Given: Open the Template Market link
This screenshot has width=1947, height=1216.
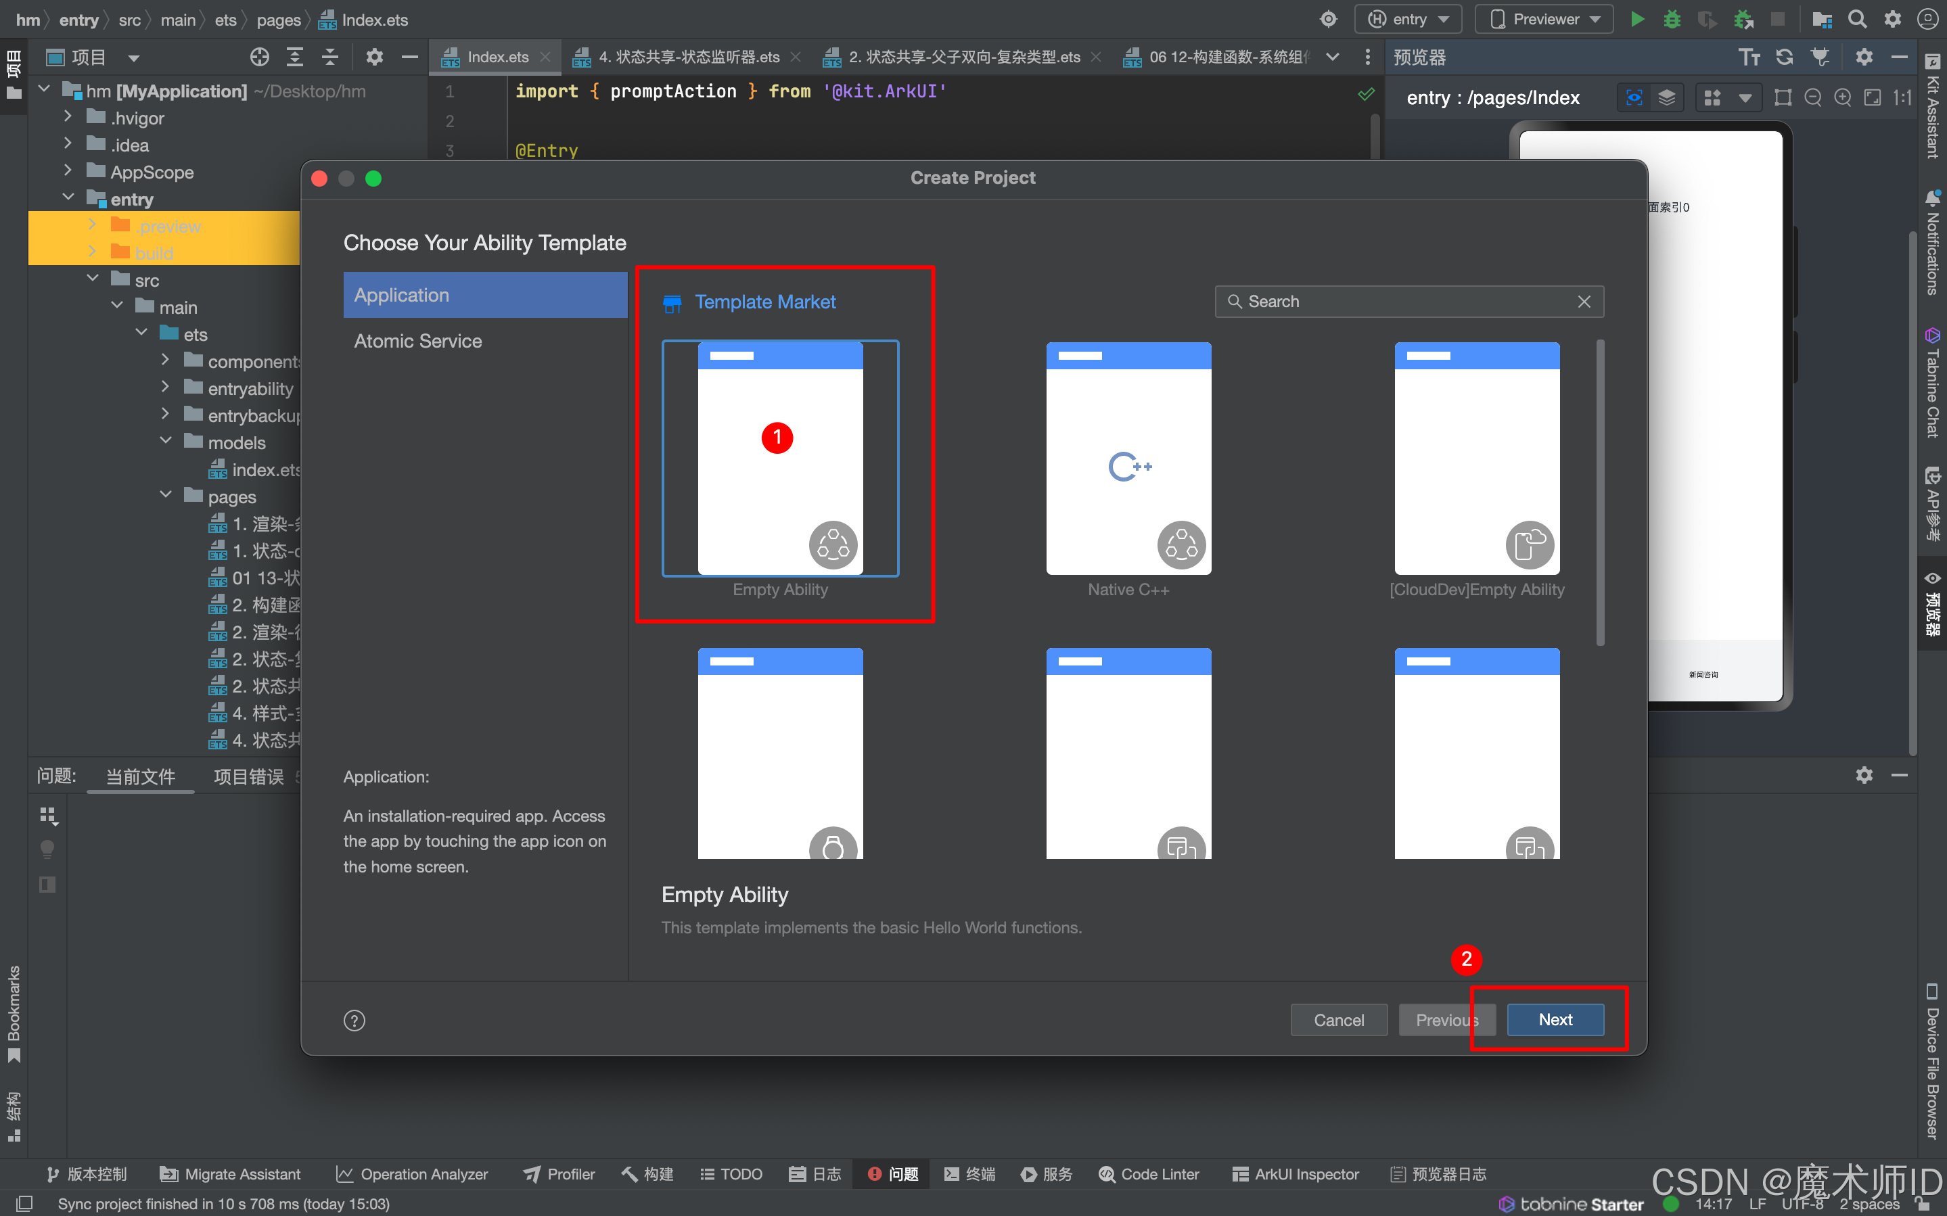Looking at the screenshot, I should (x=765, y=302).
